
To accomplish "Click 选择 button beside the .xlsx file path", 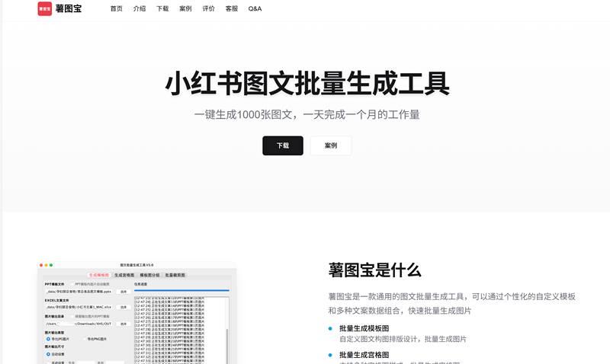I will [124, 307].
